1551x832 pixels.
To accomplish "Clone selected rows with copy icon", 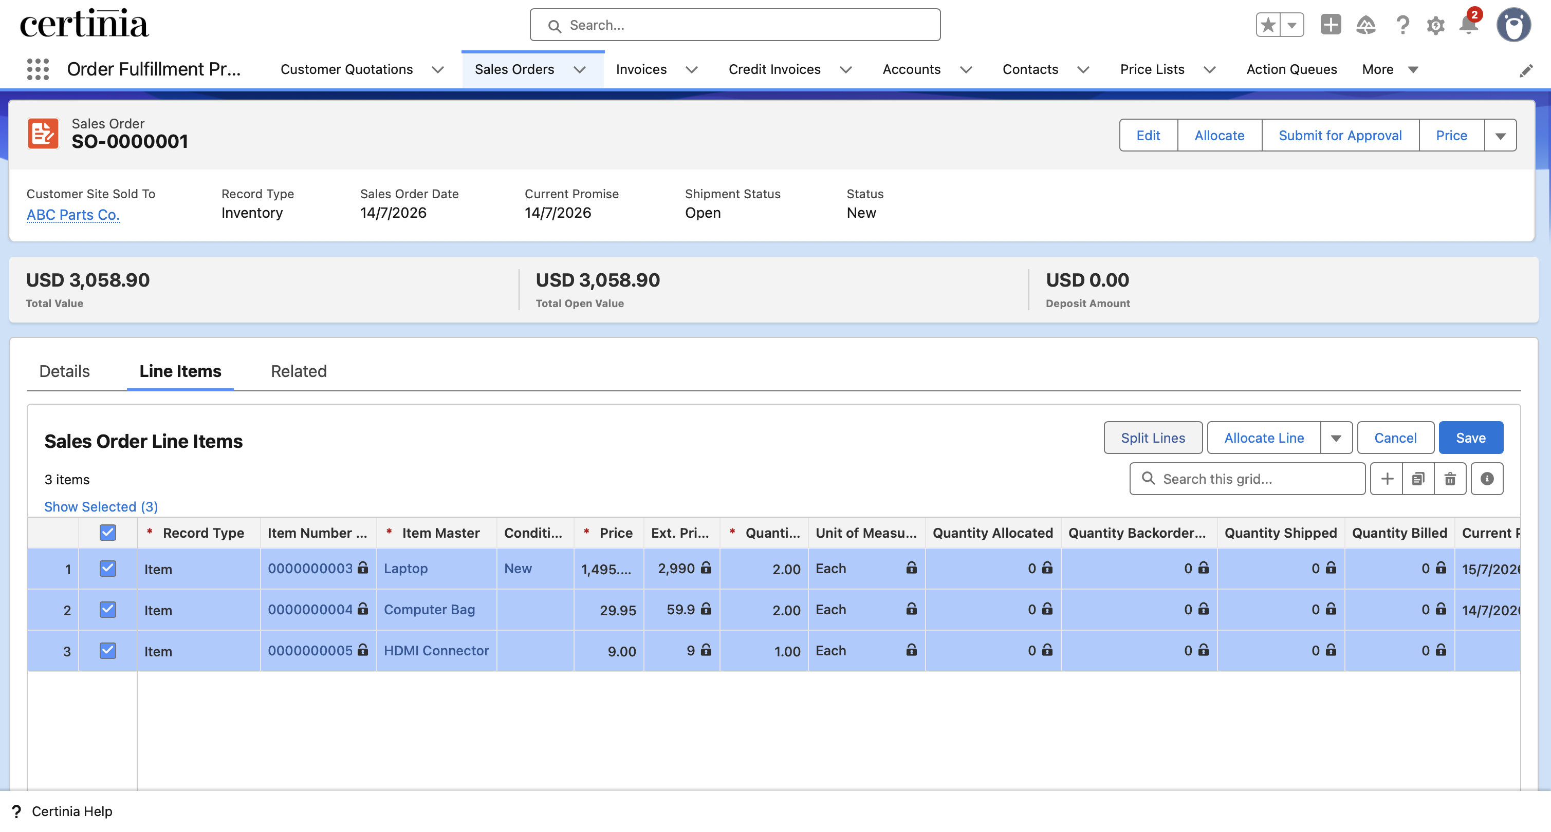I will point(1418,479).
